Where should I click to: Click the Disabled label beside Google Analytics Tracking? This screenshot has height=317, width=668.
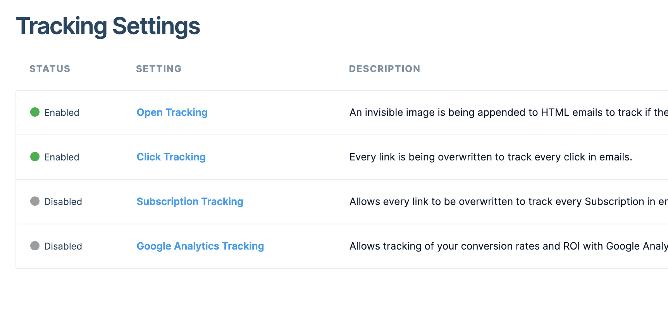point(63,246)
